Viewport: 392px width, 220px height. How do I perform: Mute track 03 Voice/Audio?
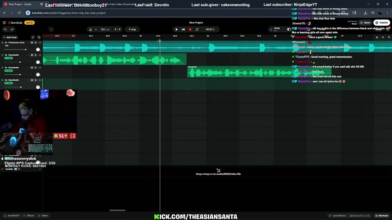32,68
